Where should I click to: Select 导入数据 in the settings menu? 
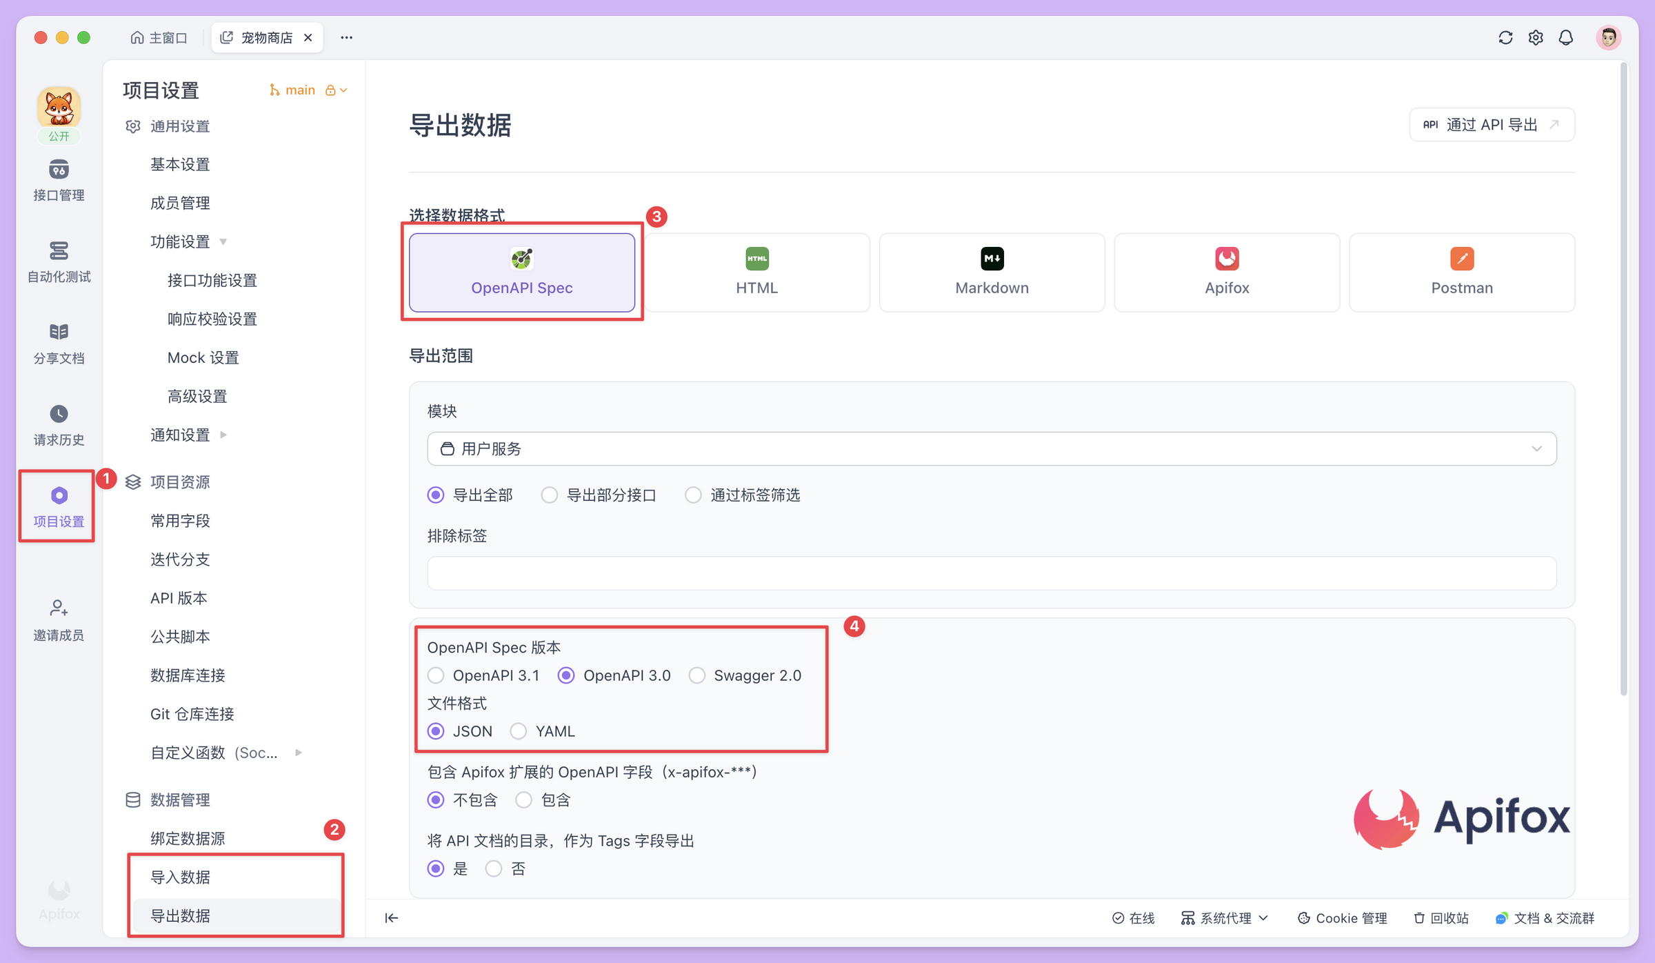[x=181, y=876]
